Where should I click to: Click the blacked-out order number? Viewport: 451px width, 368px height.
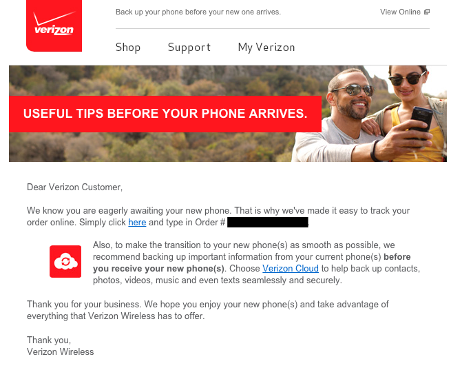[267, 223]
